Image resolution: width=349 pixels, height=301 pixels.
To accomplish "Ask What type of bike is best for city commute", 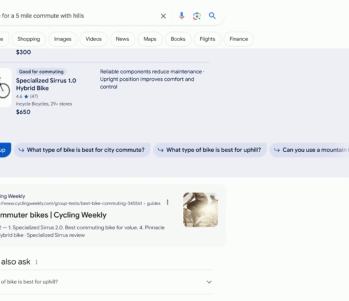I will [82, 150].
